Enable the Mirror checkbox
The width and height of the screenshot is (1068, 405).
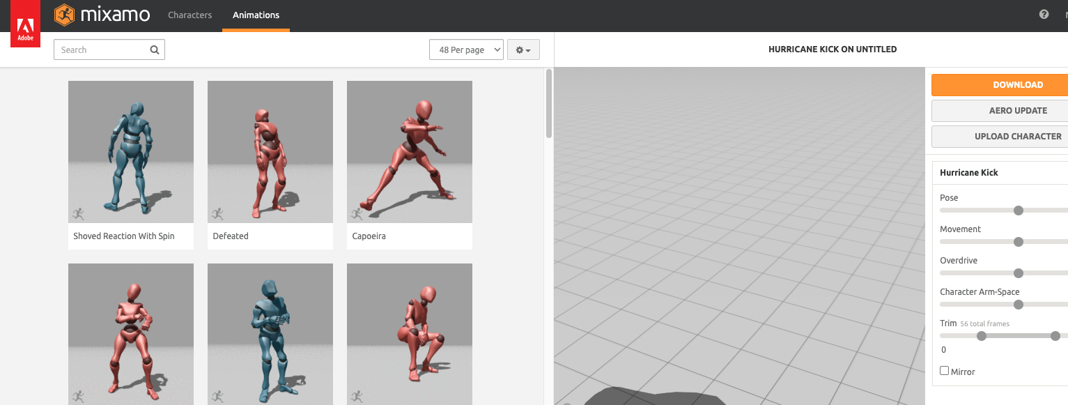(x=945, y=371)
